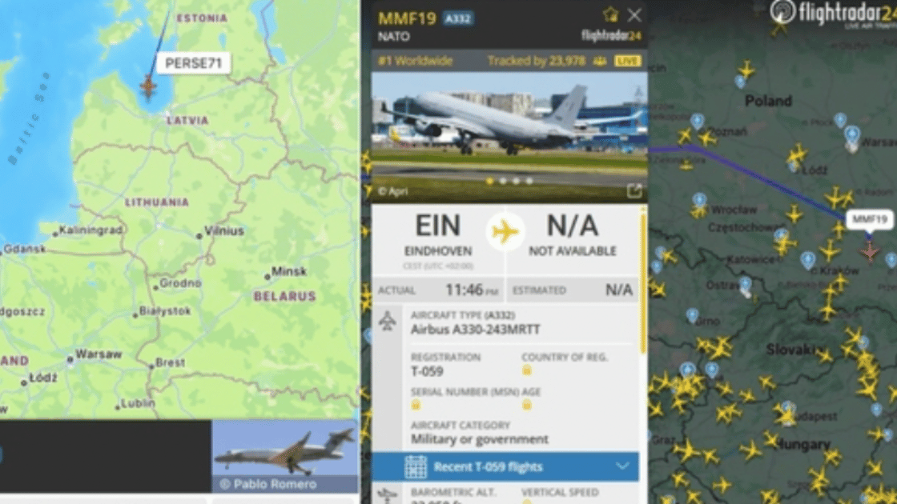Expand the Recent T-059 flights section

(505, 467)
